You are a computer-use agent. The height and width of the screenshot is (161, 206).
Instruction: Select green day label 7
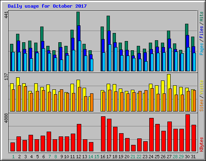pos(49,157)
